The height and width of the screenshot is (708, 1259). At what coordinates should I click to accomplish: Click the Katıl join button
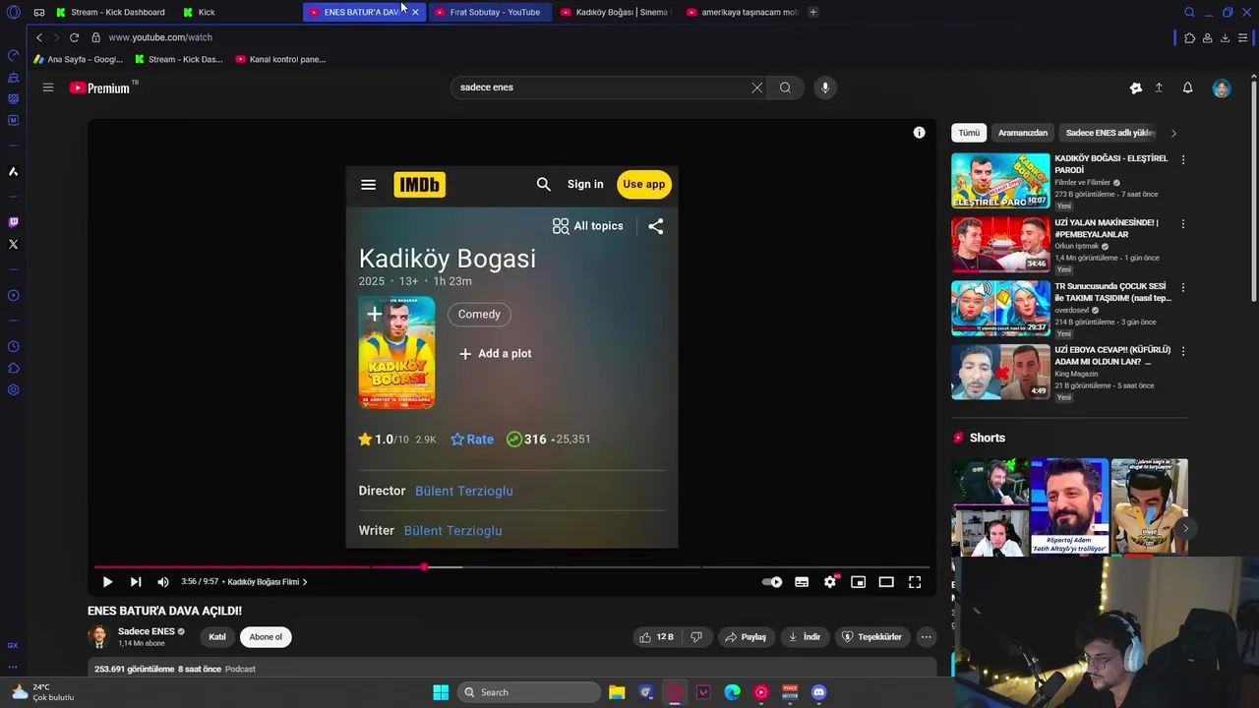coord(217,637)
